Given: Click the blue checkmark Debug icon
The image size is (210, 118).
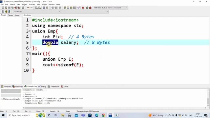Looking at the screenshot, I should pyautogui.click(x=79, y=8).
